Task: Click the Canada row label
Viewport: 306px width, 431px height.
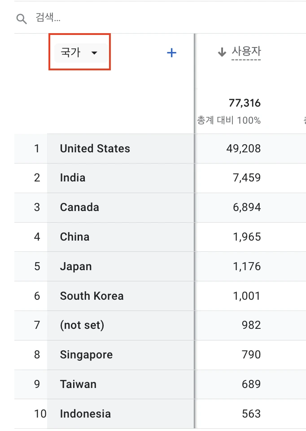Action: click(x=79, y=207)
